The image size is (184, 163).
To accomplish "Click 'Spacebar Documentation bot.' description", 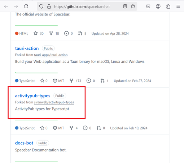I will 41,150.
